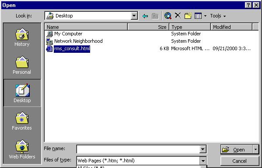Click in the File name input field
262x168 pixels.
coord(138,149)
